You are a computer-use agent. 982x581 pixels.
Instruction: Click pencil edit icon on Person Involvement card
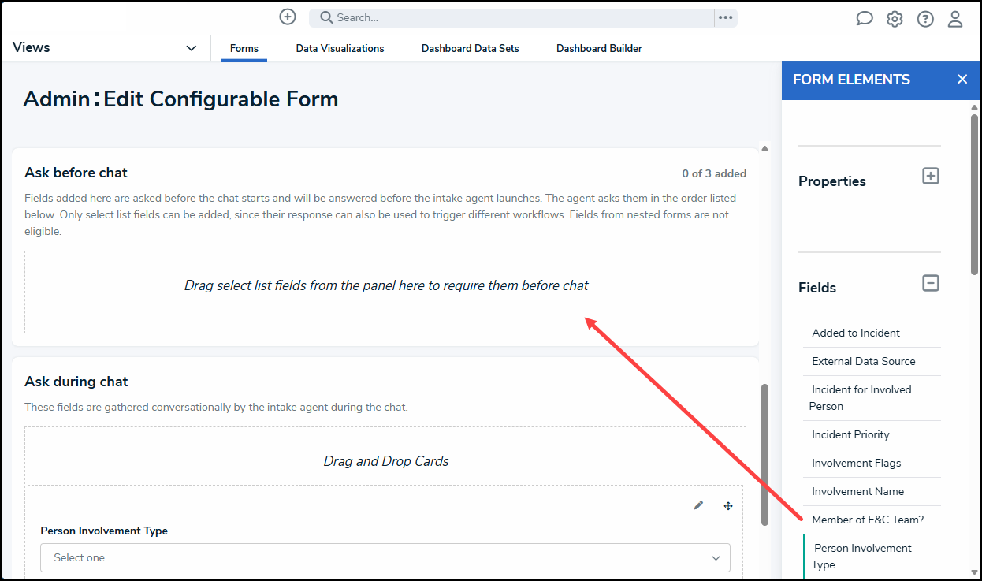(698, 505)
